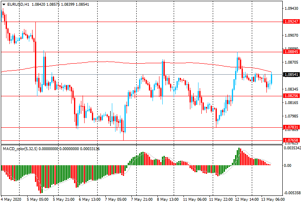Select the 1.08845 resistance price label
301x204 pixels.
(x=291, y=52)
